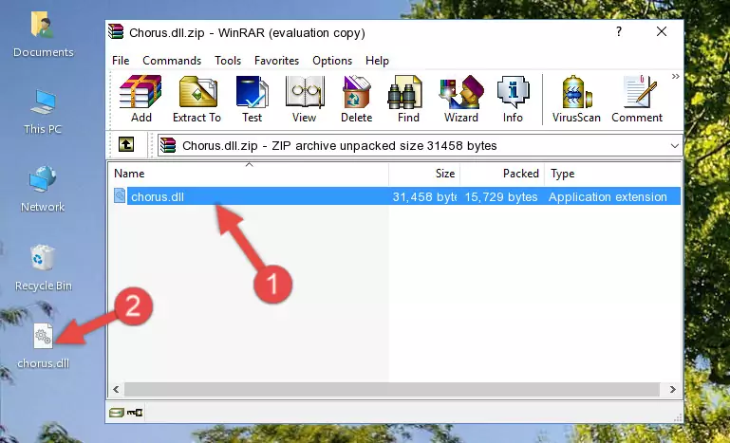This screenshot has height=443, width=730.
Task: Open the Options menu
Action: [x=332, y=61]
